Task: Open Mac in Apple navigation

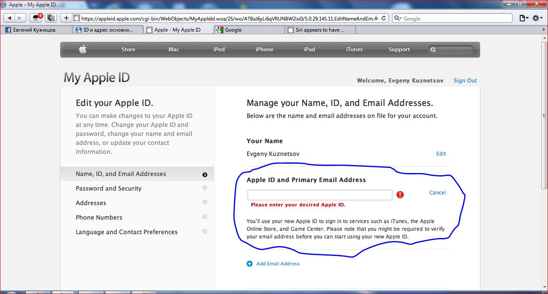Action: tap(174, 50)
